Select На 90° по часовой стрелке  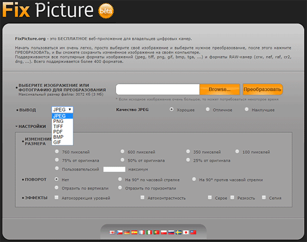(120, 179)
